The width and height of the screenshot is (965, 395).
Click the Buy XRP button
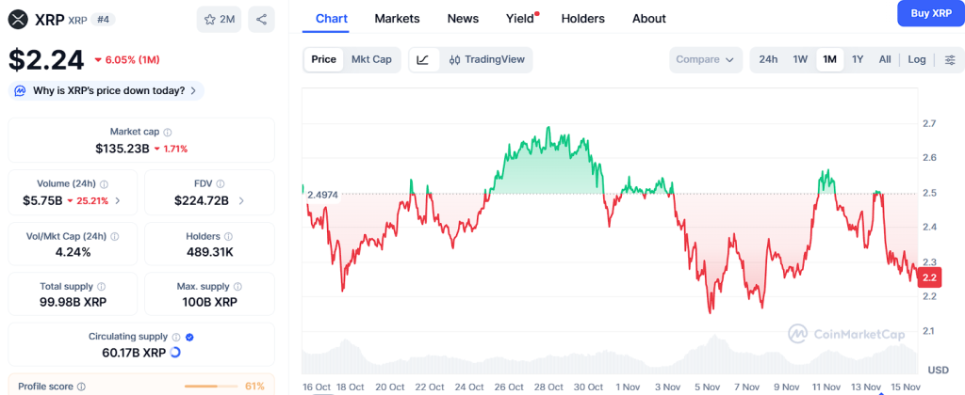930,12
